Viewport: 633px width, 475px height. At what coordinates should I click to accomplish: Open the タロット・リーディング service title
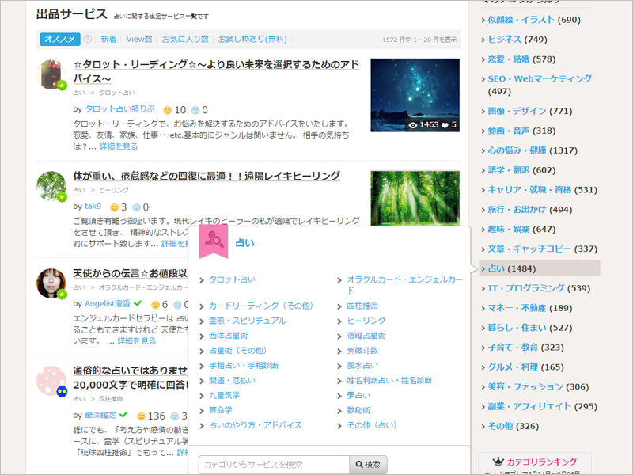pos(216,71)
